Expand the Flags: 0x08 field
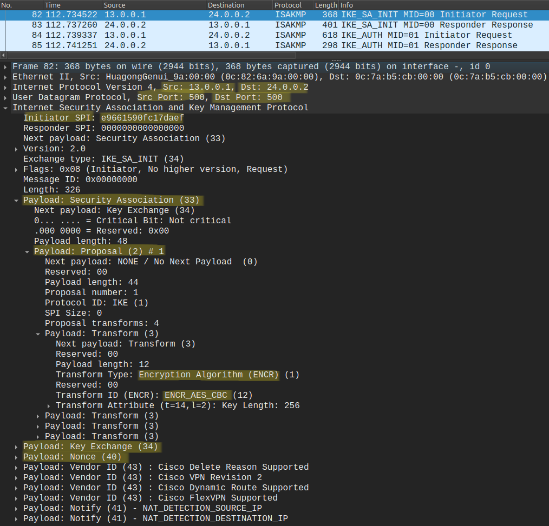This screenshot has width=549, height=526. point(16,170)
